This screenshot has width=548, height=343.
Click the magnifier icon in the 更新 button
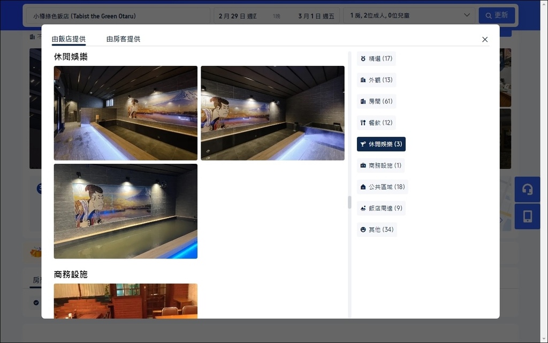[489, 16]
